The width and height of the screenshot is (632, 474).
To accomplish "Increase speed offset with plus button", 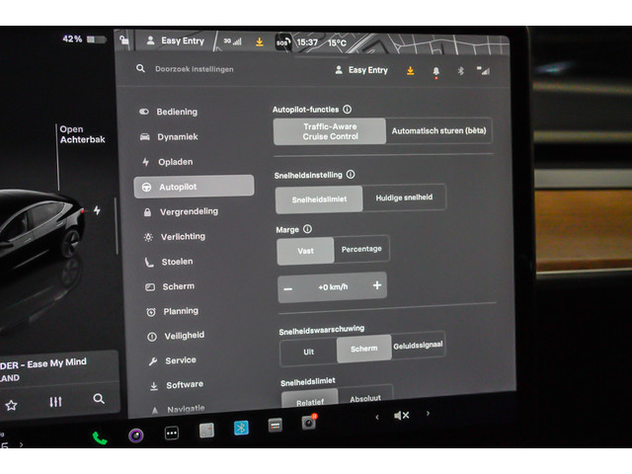I will (376, 285).
